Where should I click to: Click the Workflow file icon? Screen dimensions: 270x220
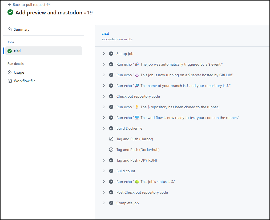[10, 81]
